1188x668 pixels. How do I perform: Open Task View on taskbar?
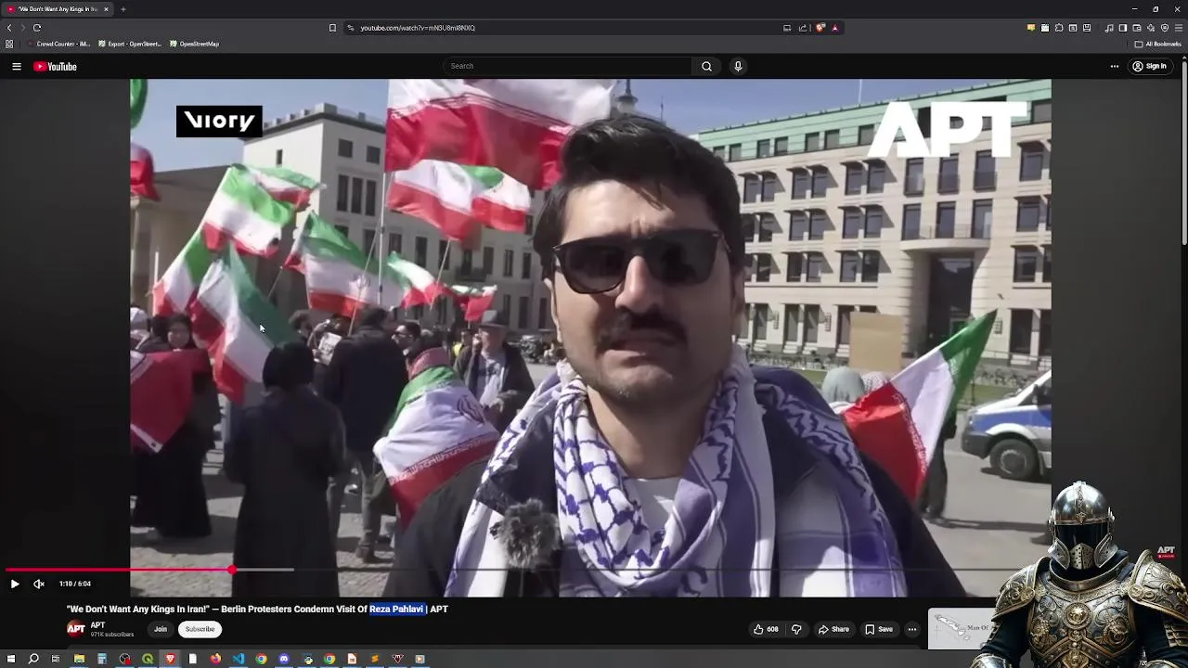pyautogui.click(x=56, y=659)
